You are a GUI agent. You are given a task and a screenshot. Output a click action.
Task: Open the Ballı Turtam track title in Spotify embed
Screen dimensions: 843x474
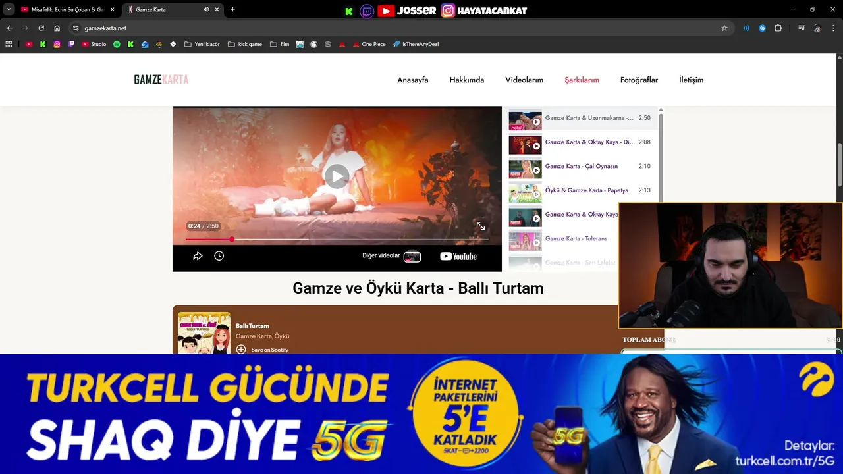[x=252, y=326]
